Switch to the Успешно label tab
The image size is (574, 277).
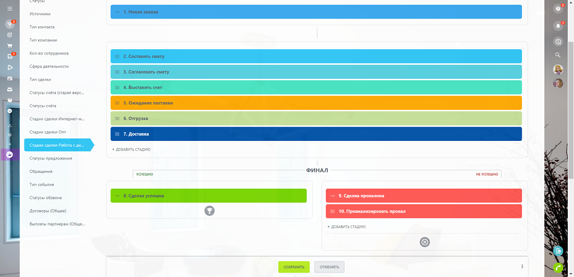point(144,174)
